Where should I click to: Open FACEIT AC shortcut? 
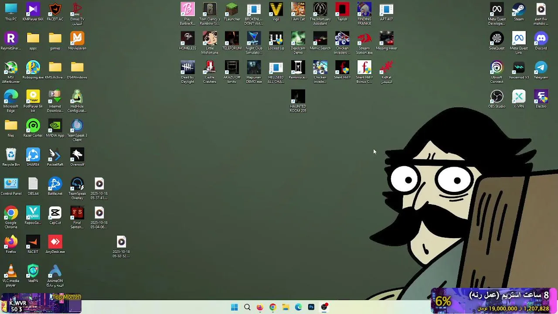click(55, 12)
